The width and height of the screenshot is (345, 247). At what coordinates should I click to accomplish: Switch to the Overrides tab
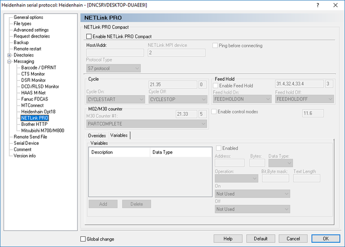point(97,136)
